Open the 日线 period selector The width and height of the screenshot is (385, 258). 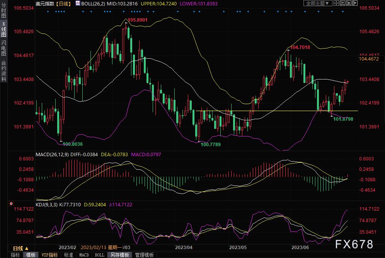[20, 248]
